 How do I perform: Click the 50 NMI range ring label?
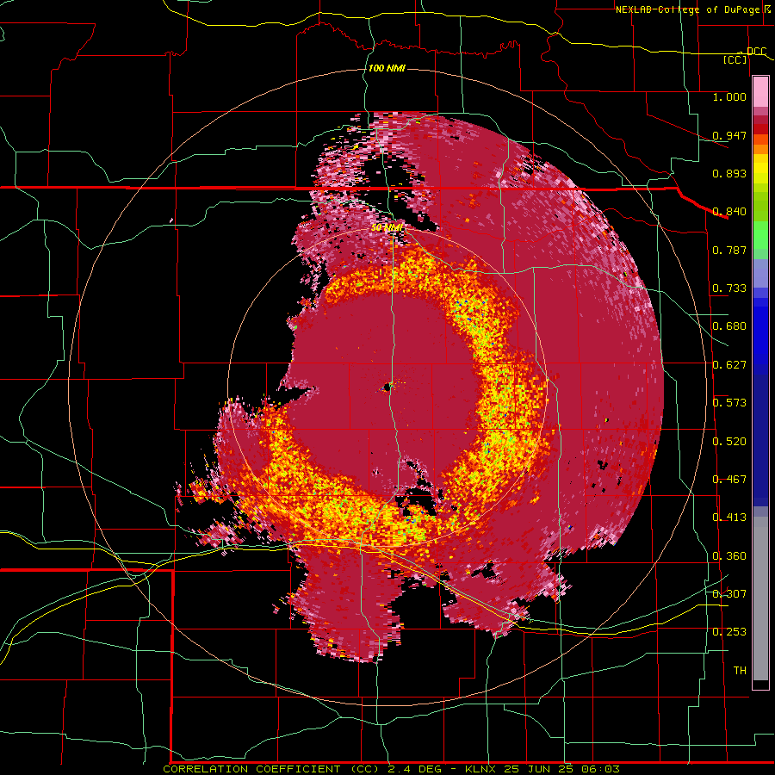(x=387, y=227)
